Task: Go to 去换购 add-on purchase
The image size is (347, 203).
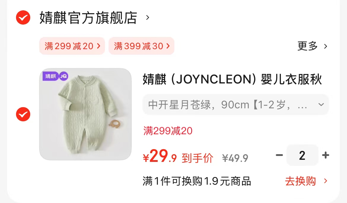Action: point(300,181)
